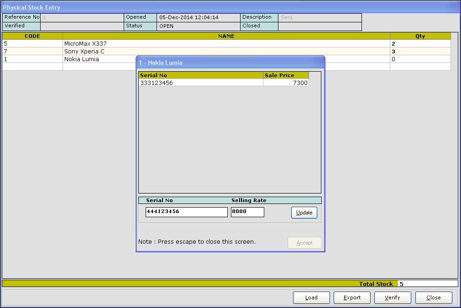Click code cell 5
Viewport: 461px width, 308px height.
tap(32, 43)
